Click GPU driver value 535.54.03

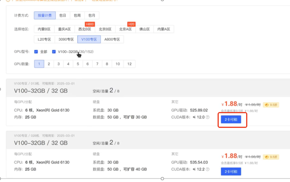click(x=199, y=162)
